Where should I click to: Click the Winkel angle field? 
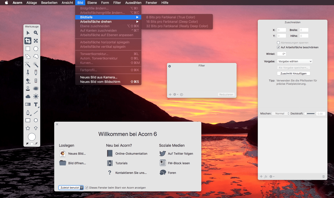[282, 54]
